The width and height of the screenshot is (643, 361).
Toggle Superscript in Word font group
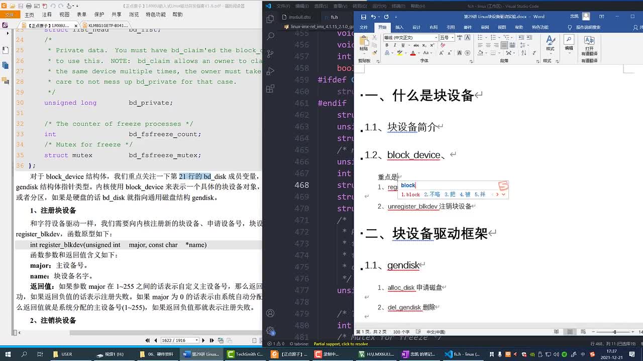(x=432, y=45)
